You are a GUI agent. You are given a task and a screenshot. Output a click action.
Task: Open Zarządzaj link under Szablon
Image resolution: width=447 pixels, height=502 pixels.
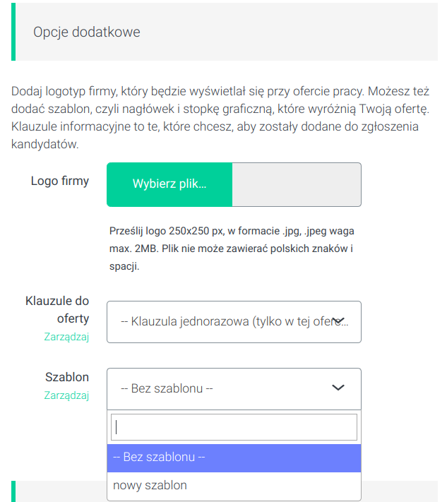(x=66, y=395)
